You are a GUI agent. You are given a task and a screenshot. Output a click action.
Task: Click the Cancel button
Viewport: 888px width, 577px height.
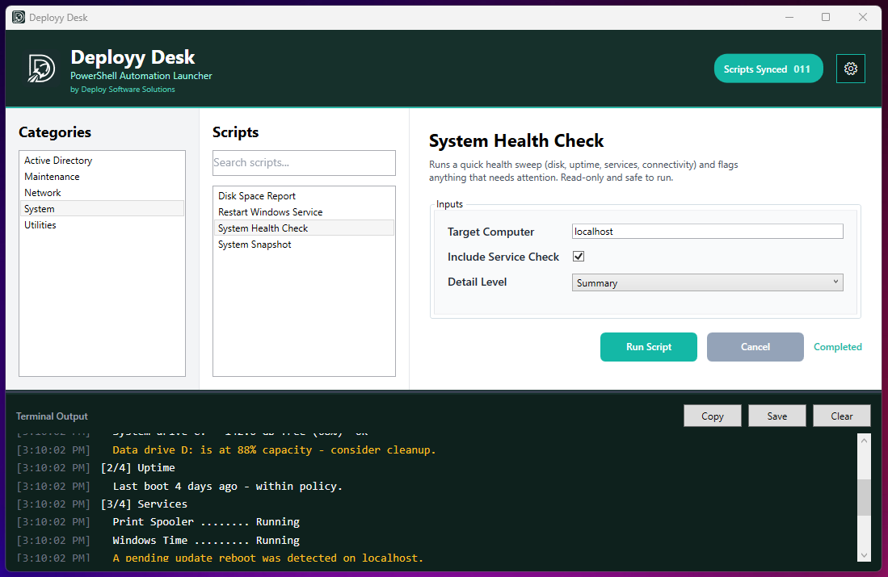tap(755, 347)
